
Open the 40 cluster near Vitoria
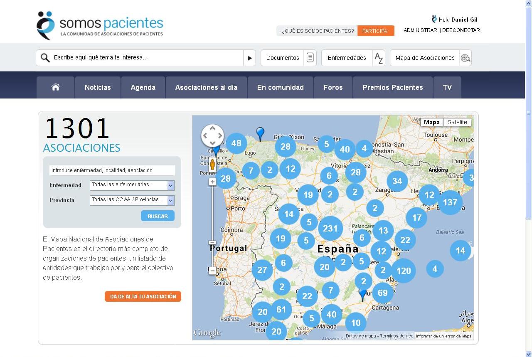pos(345,150)
